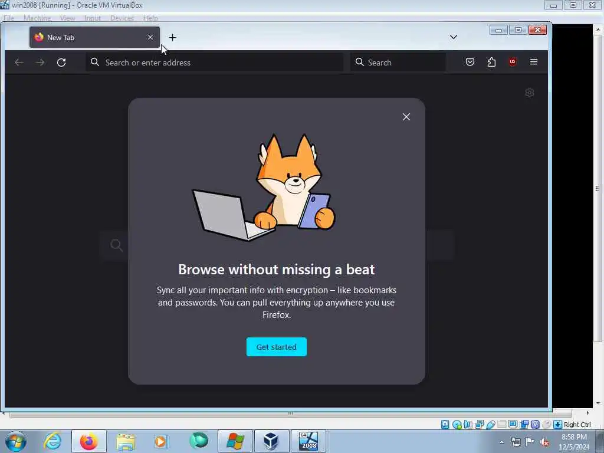Open new tab personalize gear icon
The height and width of the screenshot is (453, 604).
(530, 93)
